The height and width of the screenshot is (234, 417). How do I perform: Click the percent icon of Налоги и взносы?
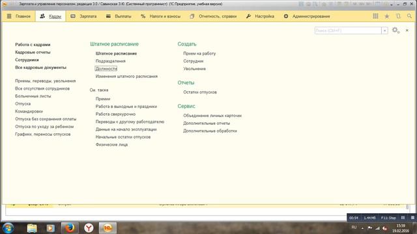tap(143, 16)
